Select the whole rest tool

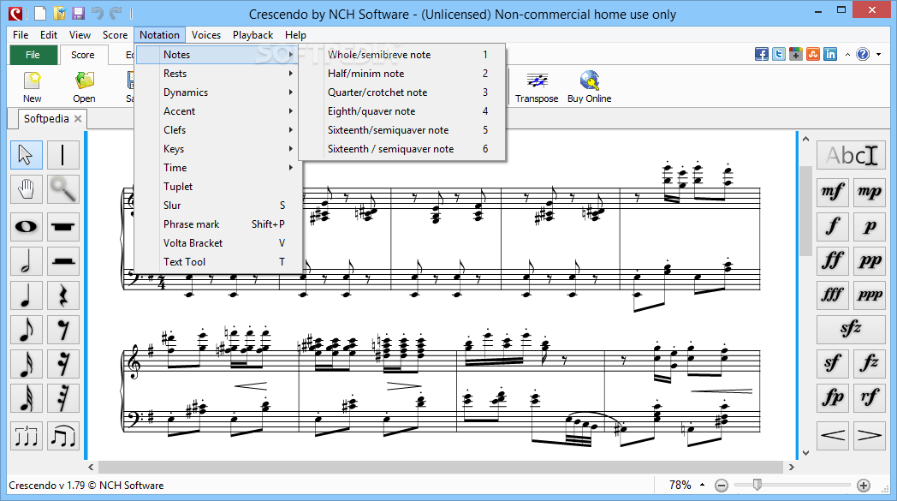click(63, 227)
